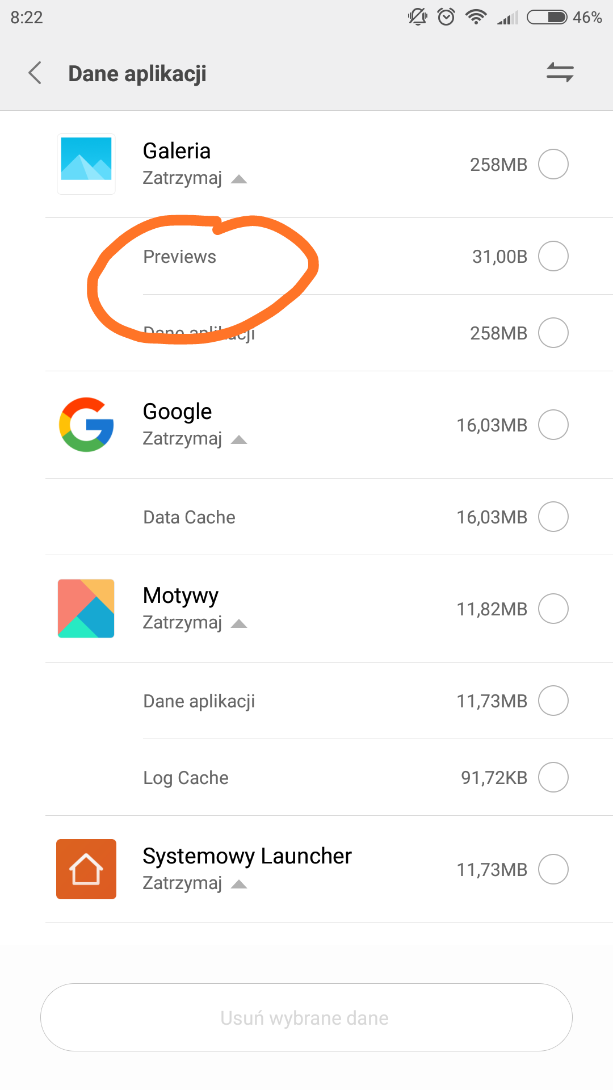Tap the Motywy 'Dane aplikacji' row

[199, 701]
